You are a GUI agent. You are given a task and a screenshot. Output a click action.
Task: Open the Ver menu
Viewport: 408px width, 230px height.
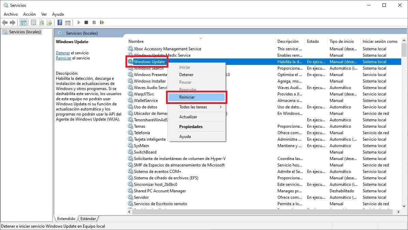point(44,14)
